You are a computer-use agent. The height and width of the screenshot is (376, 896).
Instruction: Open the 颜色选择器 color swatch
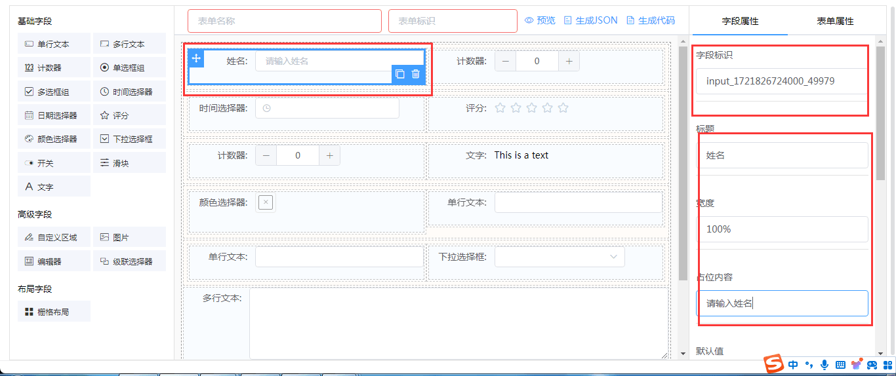tap(266, 202)
